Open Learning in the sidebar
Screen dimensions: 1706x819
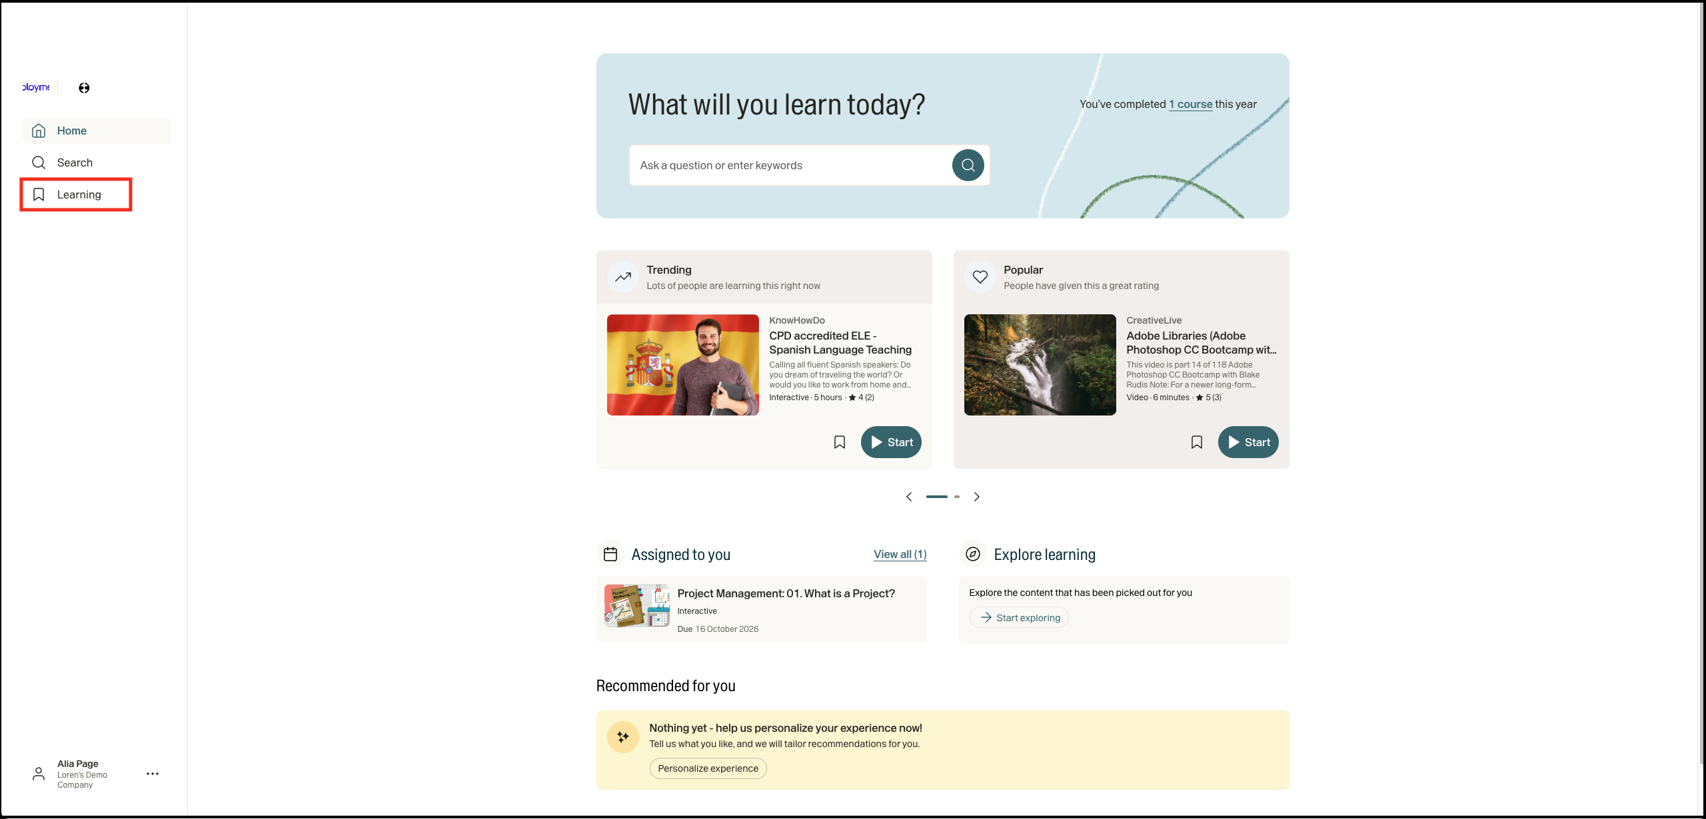click(x=79, y=194)
